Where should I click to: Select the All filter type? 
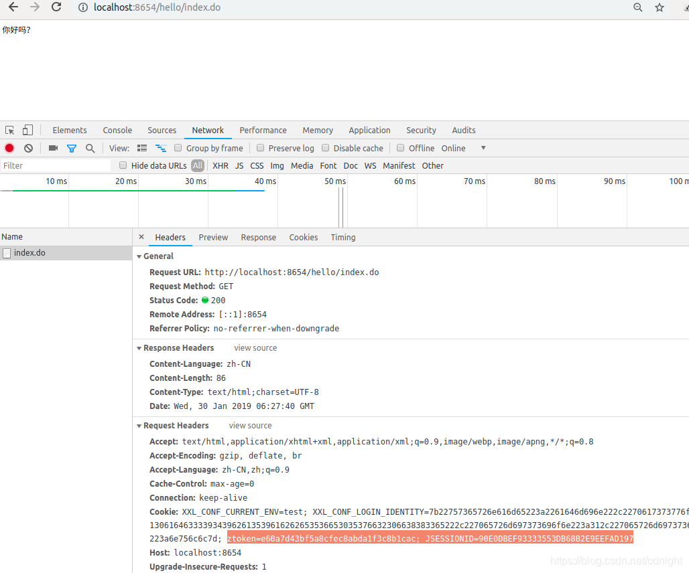coord(198,165)
